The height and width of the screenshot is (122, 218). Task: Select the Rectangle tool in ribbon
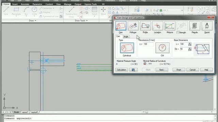point(16,11)
